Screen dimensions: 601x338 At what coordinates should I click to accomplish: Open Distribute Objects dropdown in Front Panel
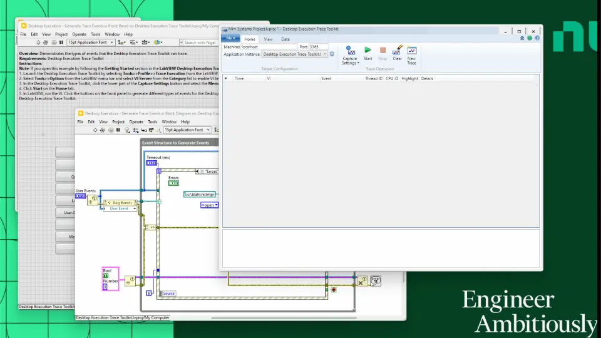133,43
